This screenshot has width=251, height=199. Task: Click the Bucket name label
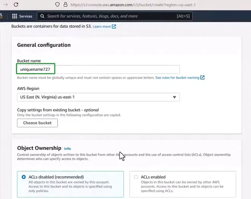pyautogui.click(x=29, y=61)
